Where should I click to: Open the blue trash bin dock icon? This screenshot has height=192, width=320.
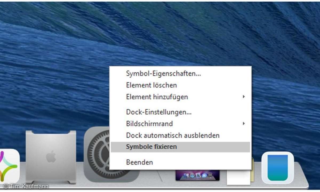(x=278, y=168)
